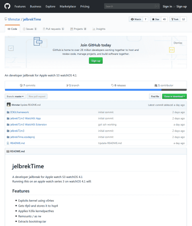
Task: View the 45 stargazers count
Action: [x=164, y=19]
